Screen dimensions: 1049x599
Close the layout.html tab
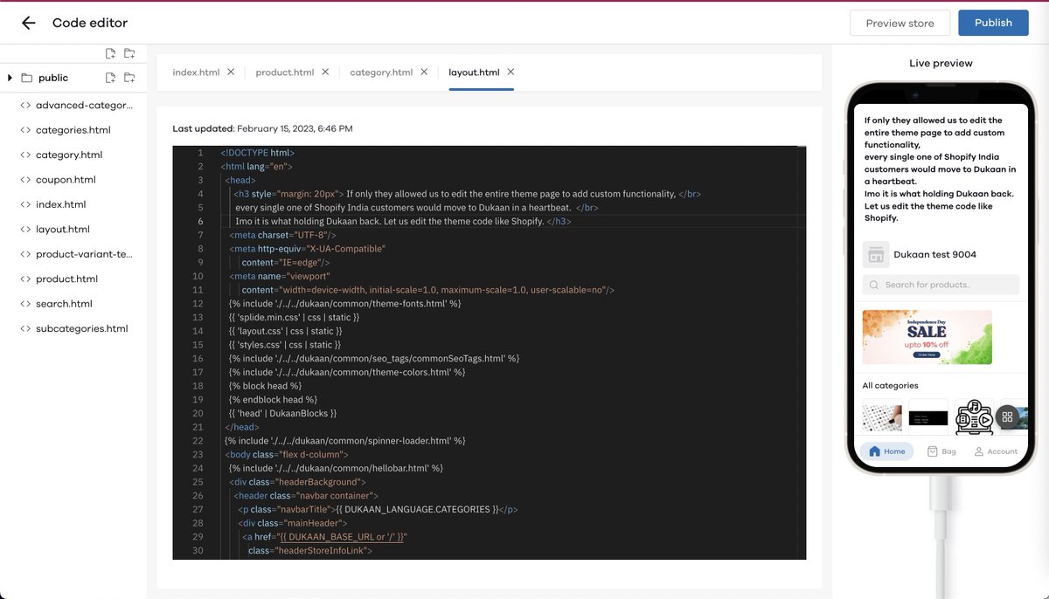511,72
